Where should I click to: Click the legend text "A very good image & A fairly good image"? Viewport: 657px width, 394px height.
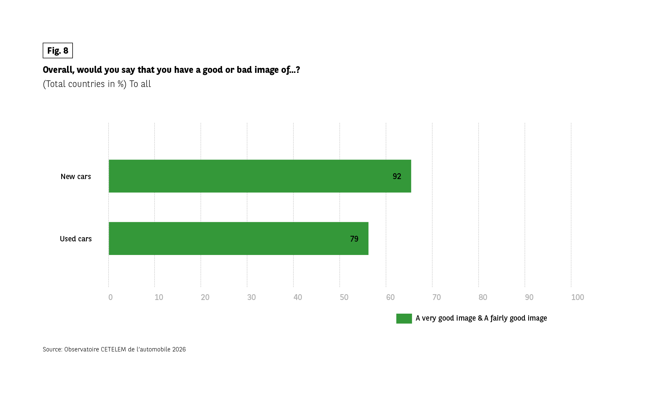tap(481, 318)
